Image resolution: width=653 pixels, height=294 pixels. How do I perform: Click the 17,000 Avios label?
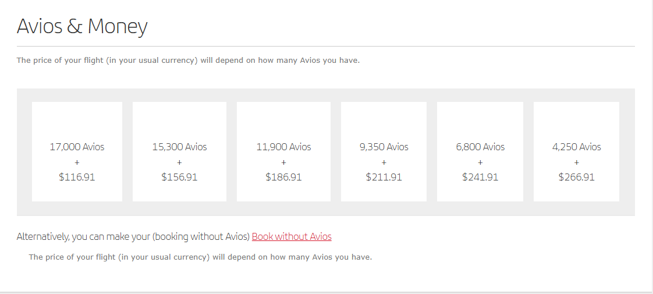(77, 147)
